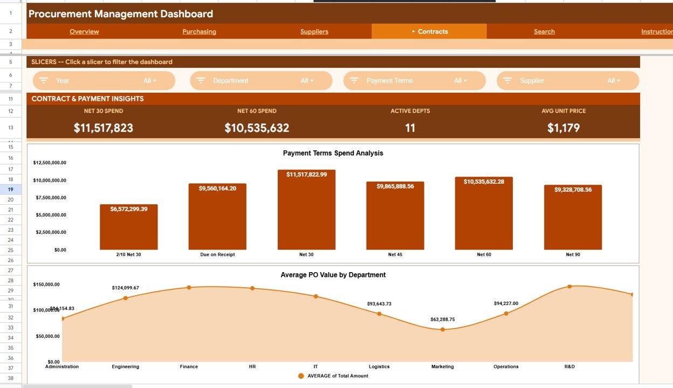Image resolution: width=673 pixels, height=388 pixels.
Task: Click the Year slicer filter funnel icon
Action: pos(43,80)
